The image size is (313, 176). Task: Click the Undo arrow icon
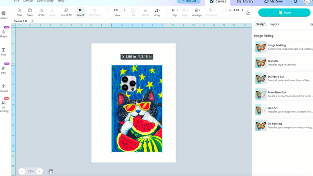point(41,11)
